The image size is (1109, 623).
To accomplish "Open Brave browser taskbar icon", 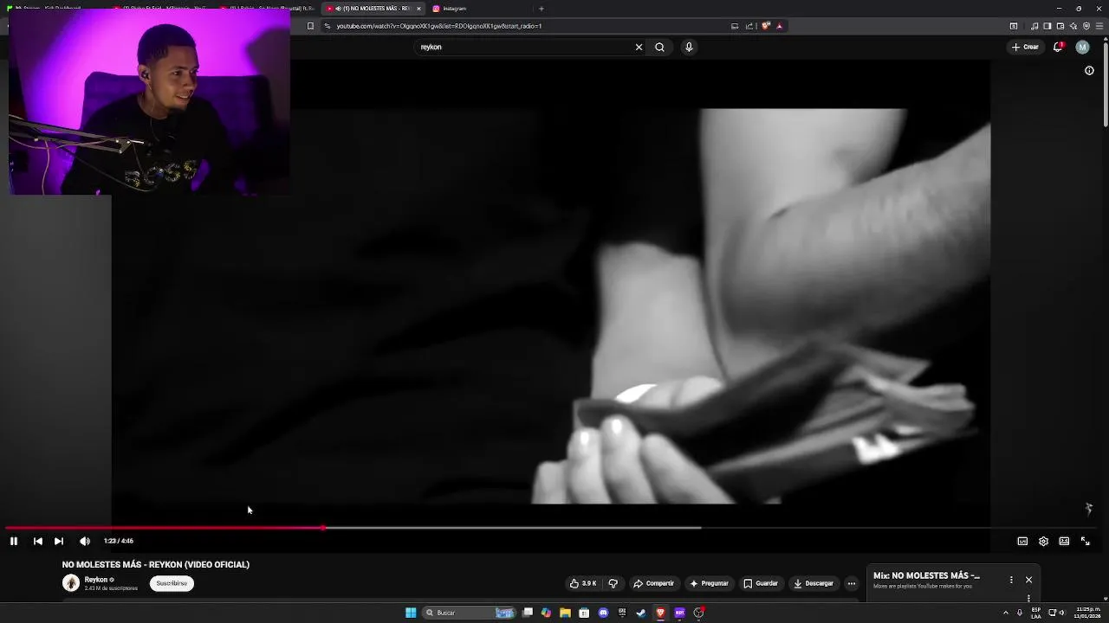I will pyautogui.click(x=660, y=613).
